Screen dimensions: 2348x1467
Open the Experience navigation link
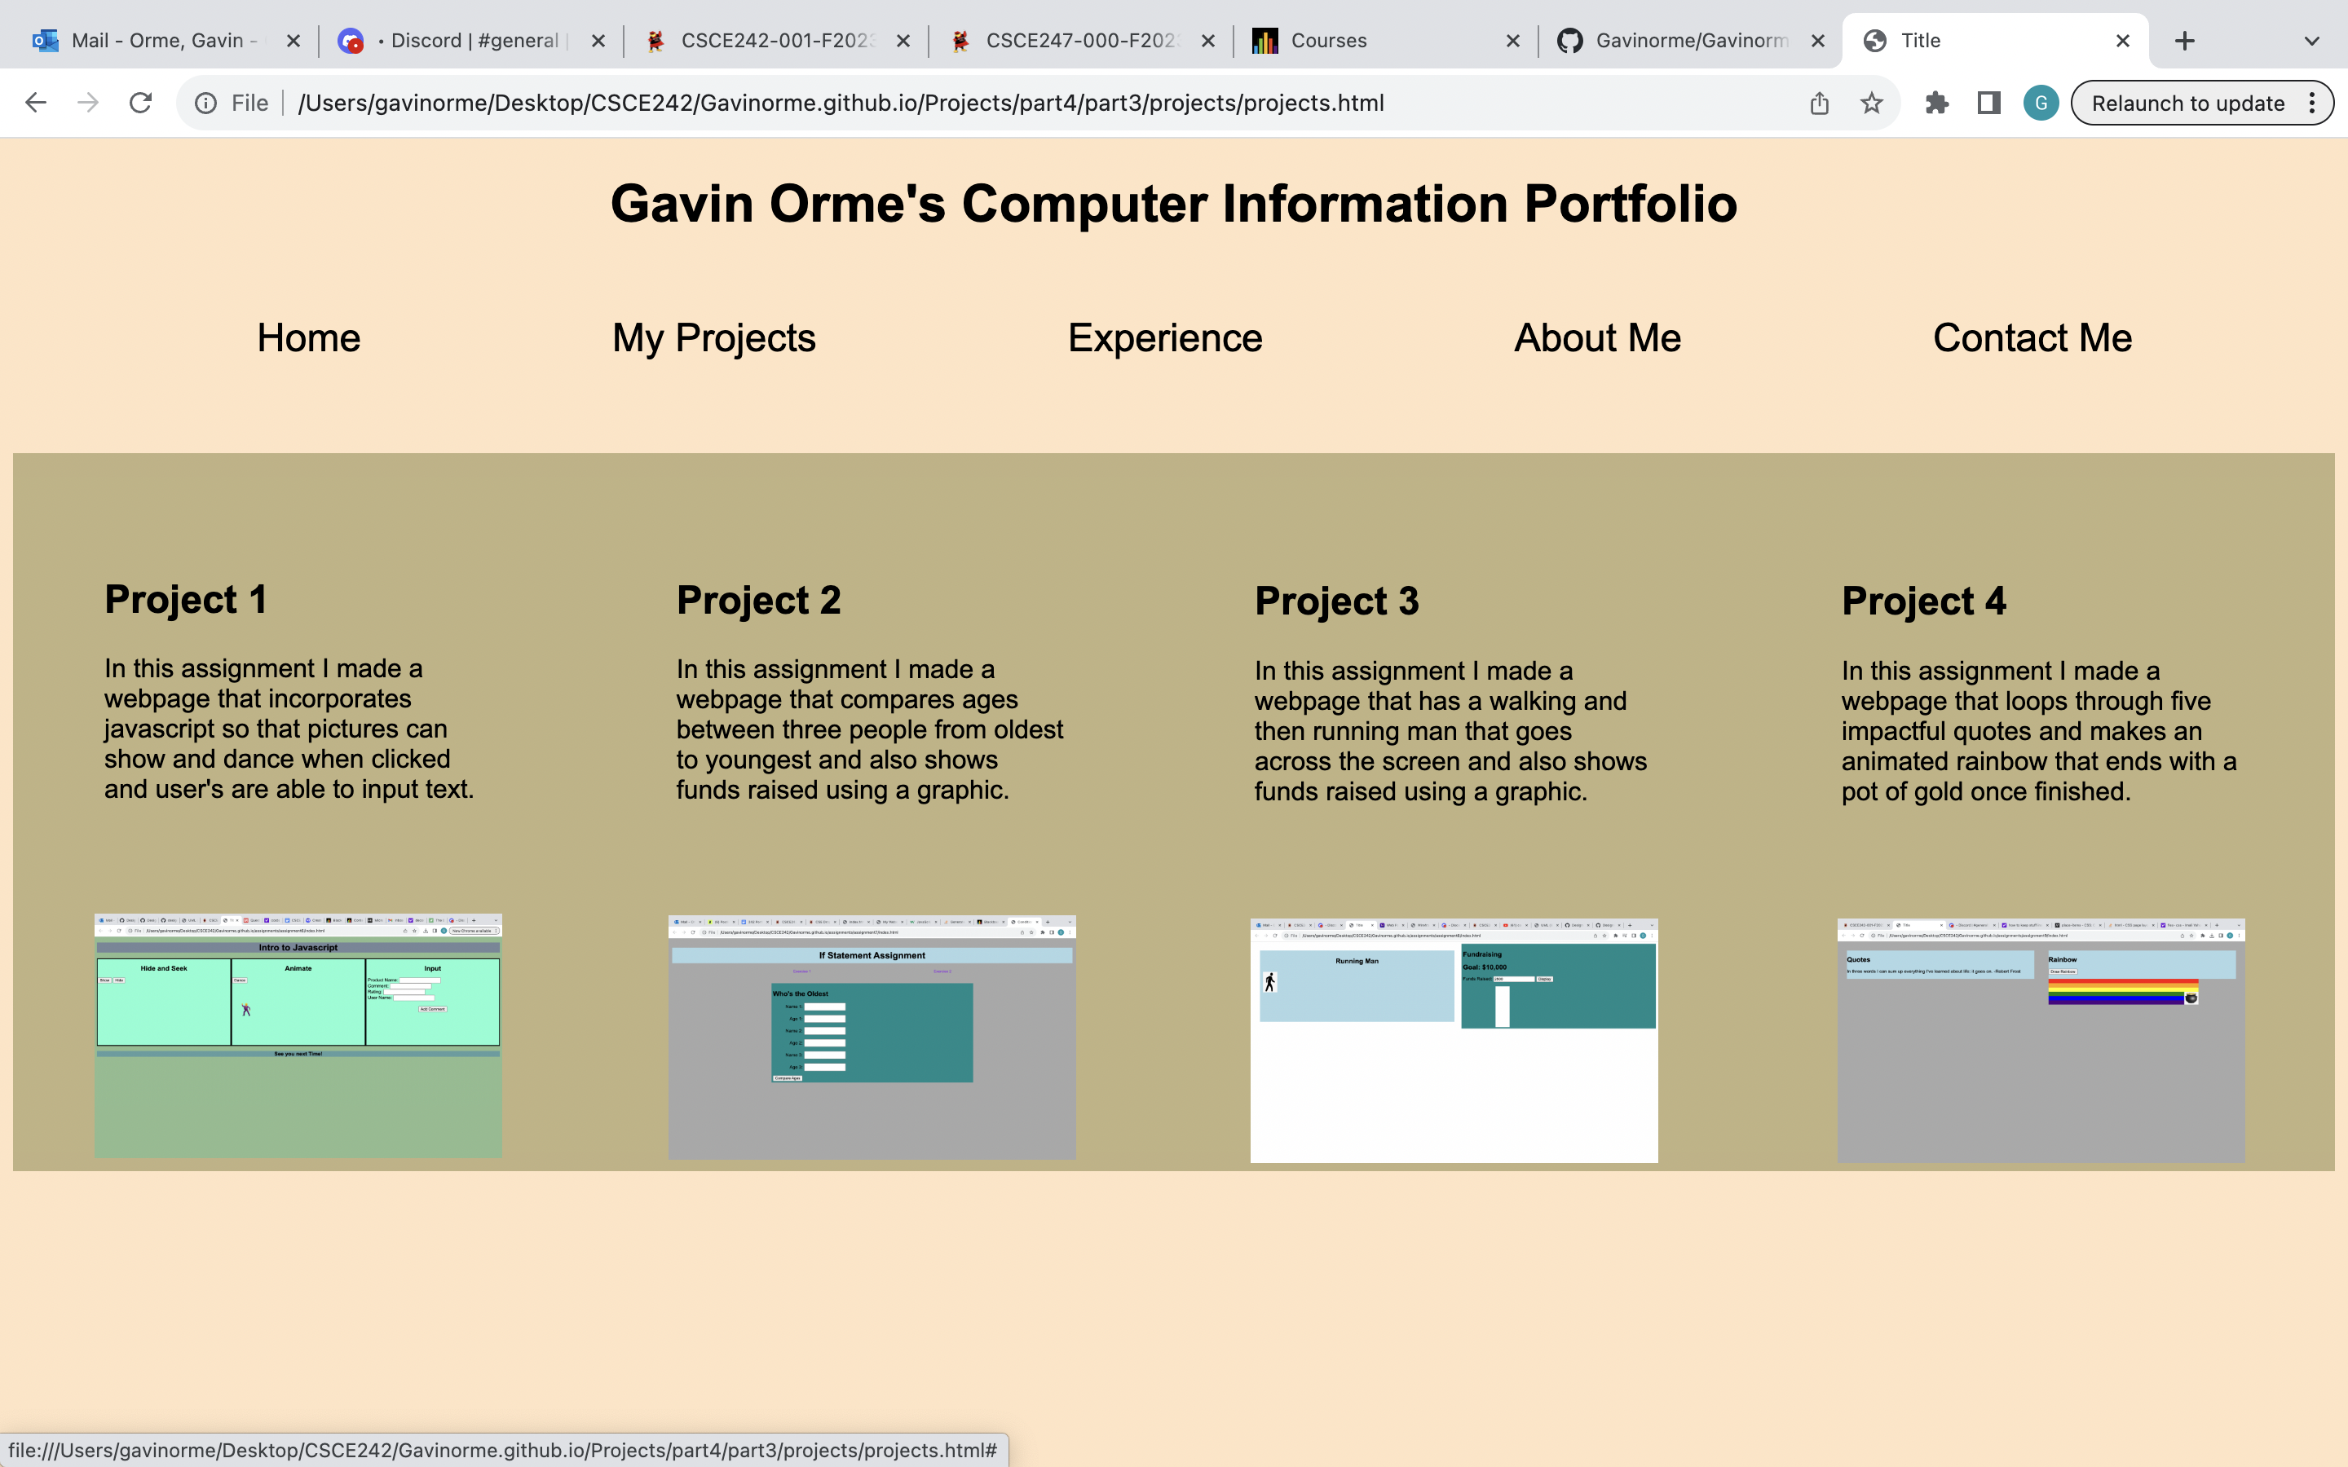click(1165, 337)
